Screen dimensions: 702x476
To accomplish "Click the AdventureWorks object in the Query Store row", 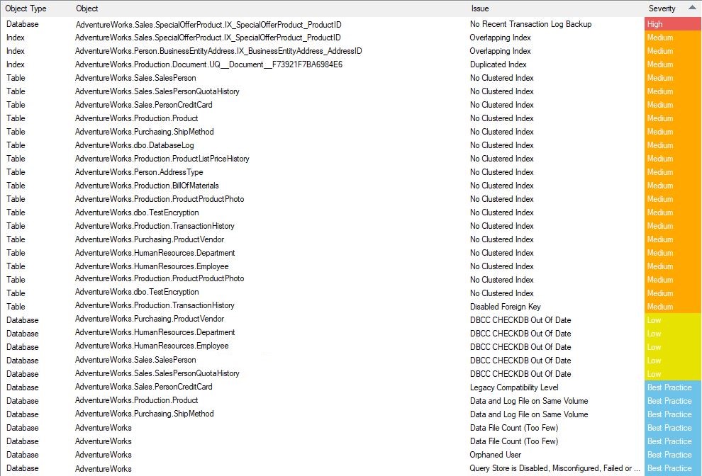I will (104, 469).
